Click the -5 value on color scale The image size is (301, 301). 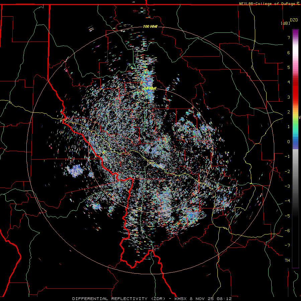point(287,216)
